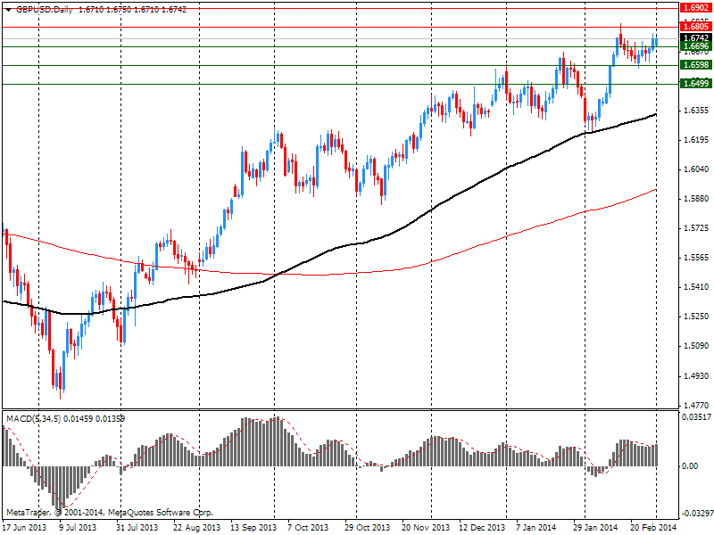The image size is (714, 535).
Task: Select the green 1.6598 support label
Action: click(695, 65)
